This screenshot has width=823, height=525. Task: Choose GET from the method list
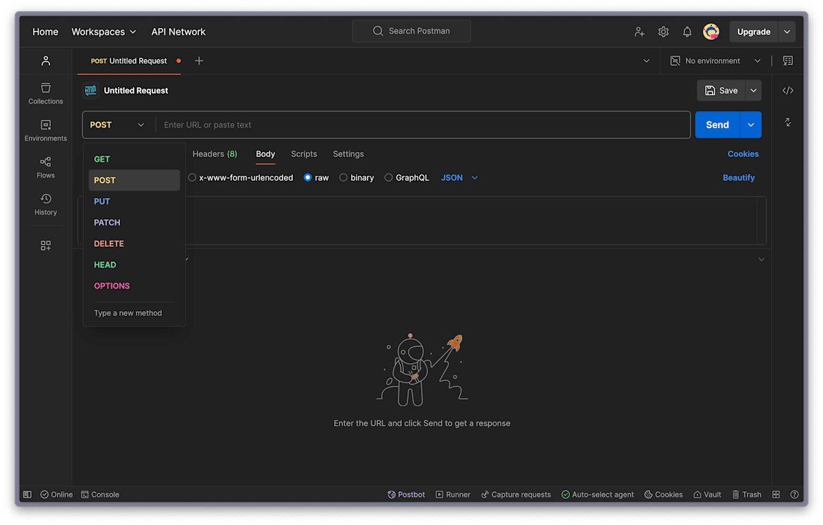click(134, 159)
